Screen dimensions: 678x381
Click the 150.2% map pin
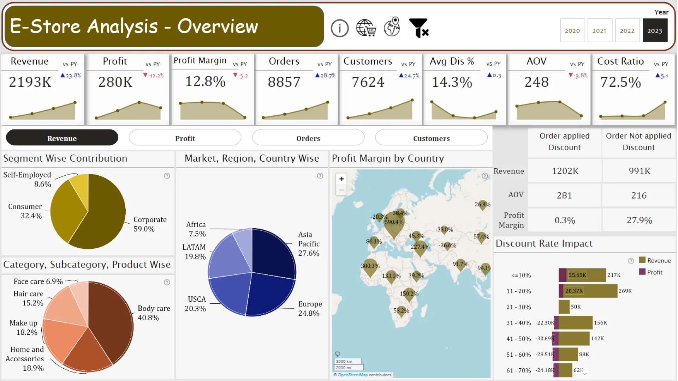tap(409, 295)
